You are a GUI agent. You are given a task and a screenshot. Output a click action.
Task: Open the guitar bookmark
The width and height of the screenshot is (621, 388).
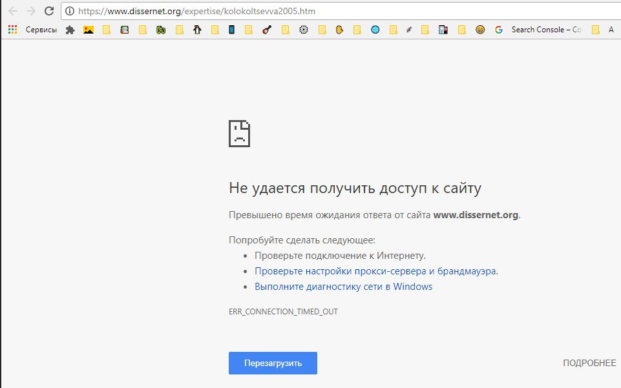click(267, 30)
